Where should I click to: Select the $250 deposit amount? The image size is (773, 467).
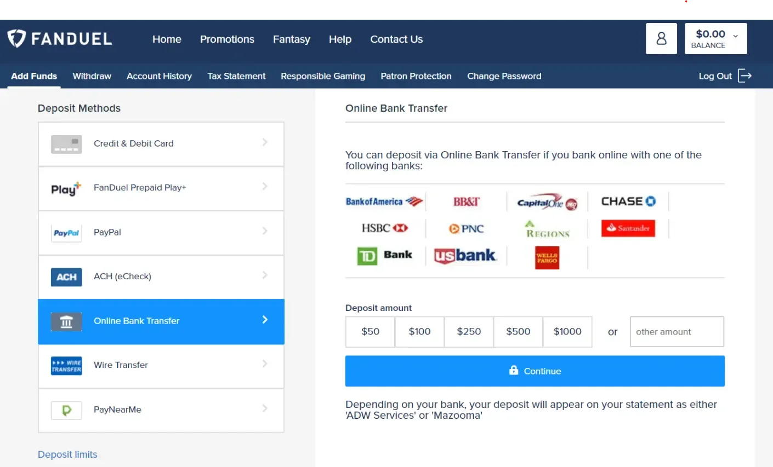tap(469, 332)
